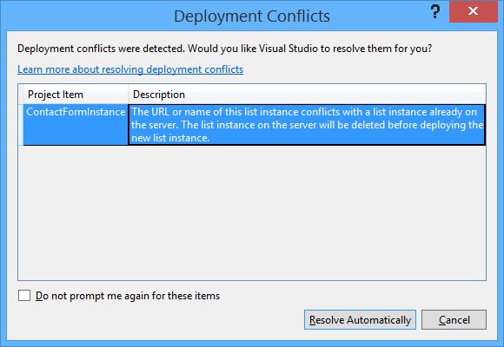Open 'Learn more about resolving deployment conflicts' link
This screenshot has width=504, height=347.
(x=130, y=69)
